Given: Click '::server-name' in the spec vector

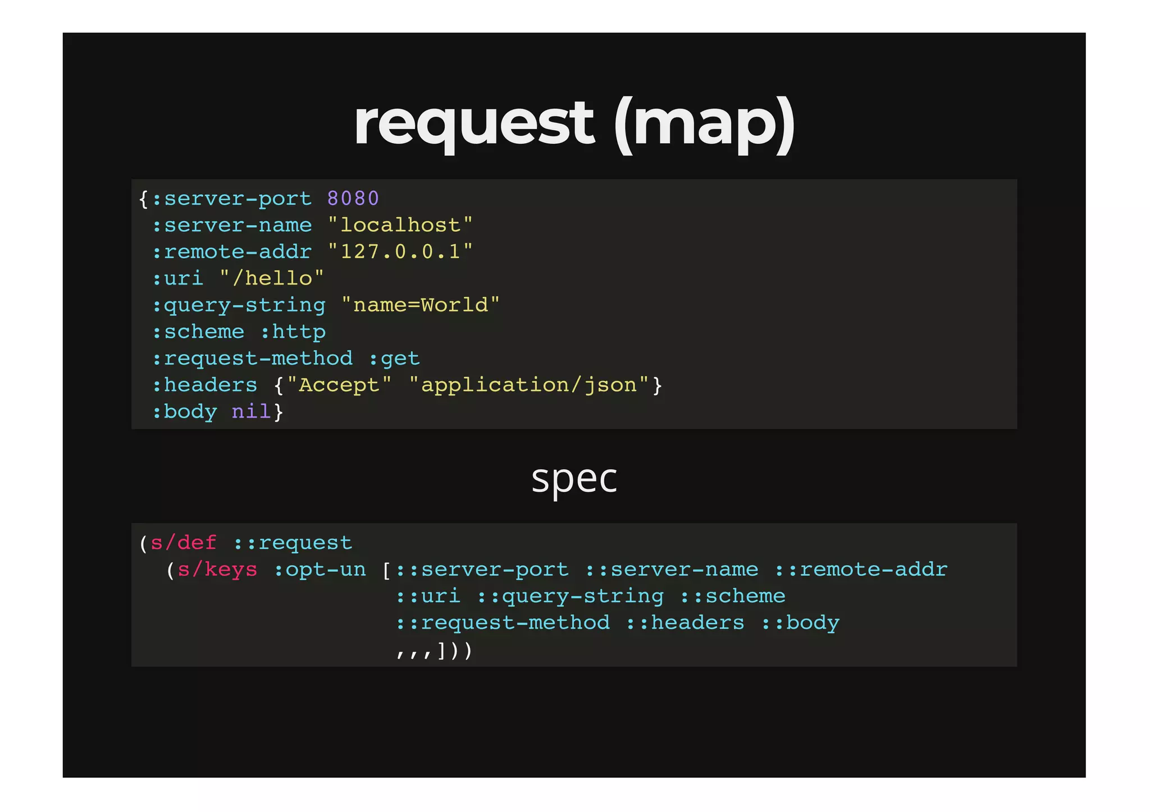Looking at the screenshot, I should point(672,570).
